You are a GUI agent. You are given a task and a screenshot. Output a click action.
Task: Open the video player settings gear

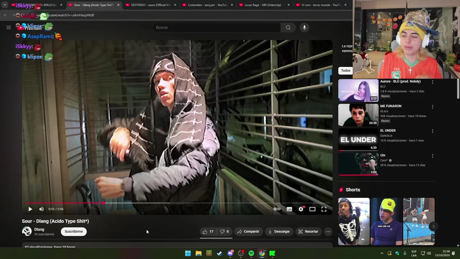coord(301,209)
